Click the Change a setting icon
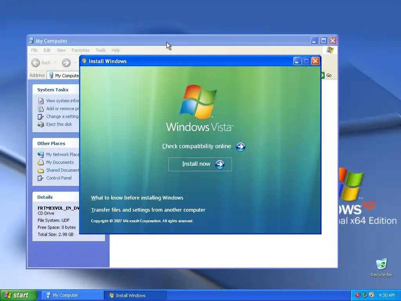 pos(41,117)
